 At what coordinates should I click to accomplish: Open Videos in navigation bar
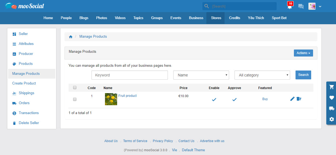(120, 18)
